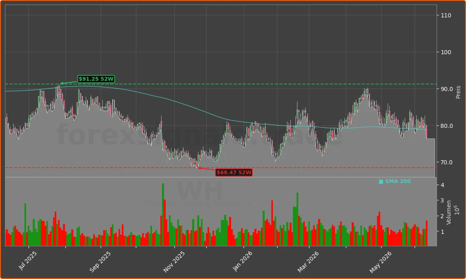Click the Volumen axis title
The width and height of the screenshot is (466, 279).
449,212
